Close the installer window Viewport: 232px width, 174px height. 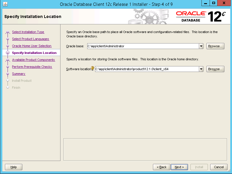(x=224, y=3)
